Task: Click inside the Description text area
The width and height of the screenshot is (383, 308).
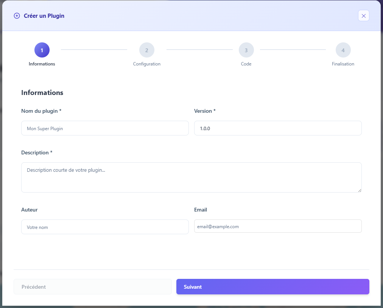Action: [191, 177]
